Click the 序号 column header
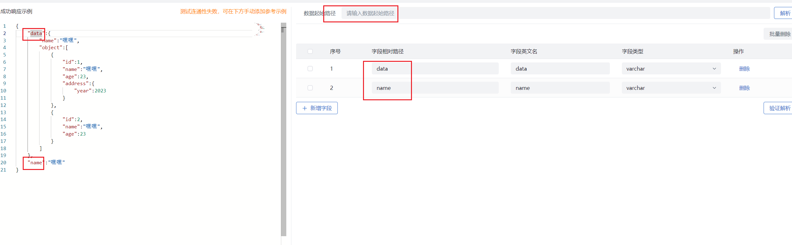 point(335,51)
